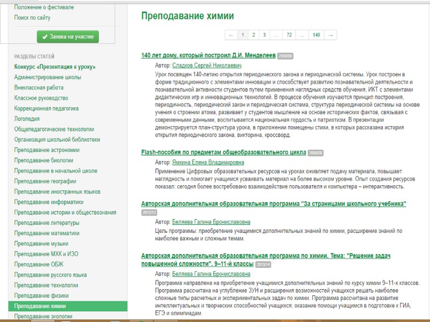Select 'Коррекционная педагогика' section
Viewport: 430px width, 322px height.
coord(46,108)
